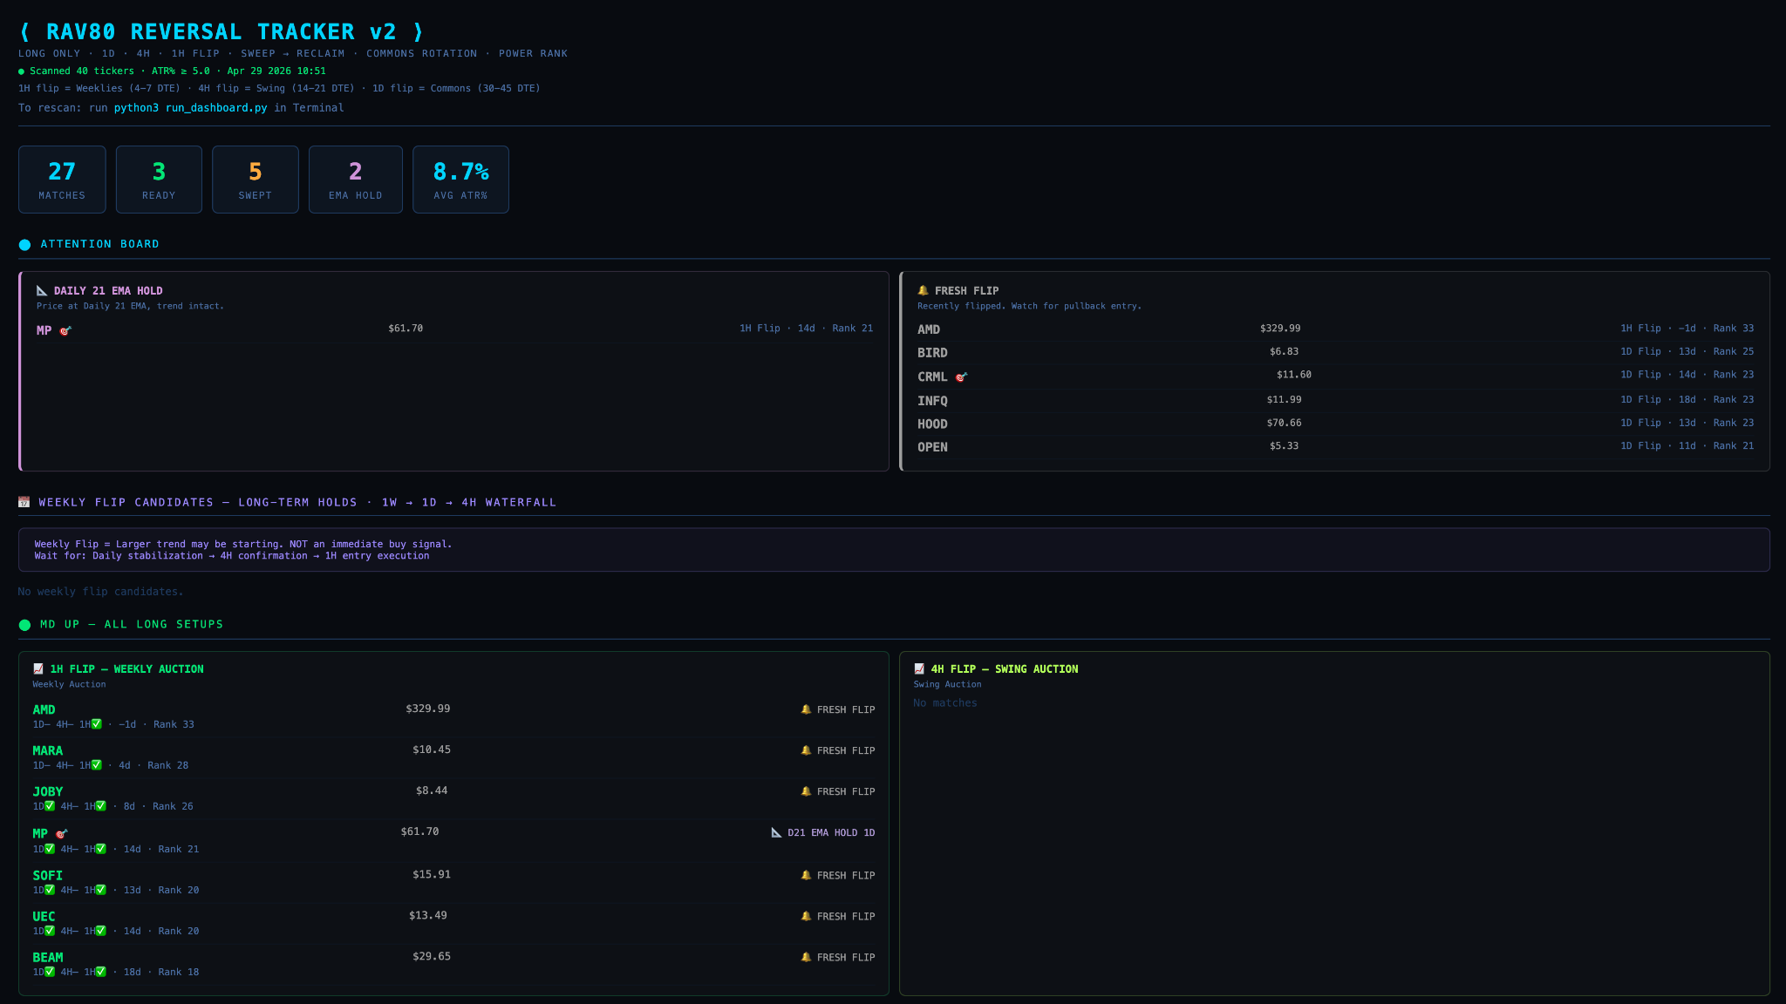Image resolution: width=1786 pixels, height=1004 pixels.
Task: Click the '1D Flip · 18d · Rank 23' text for INFQ
Action: coord(1687,399)
